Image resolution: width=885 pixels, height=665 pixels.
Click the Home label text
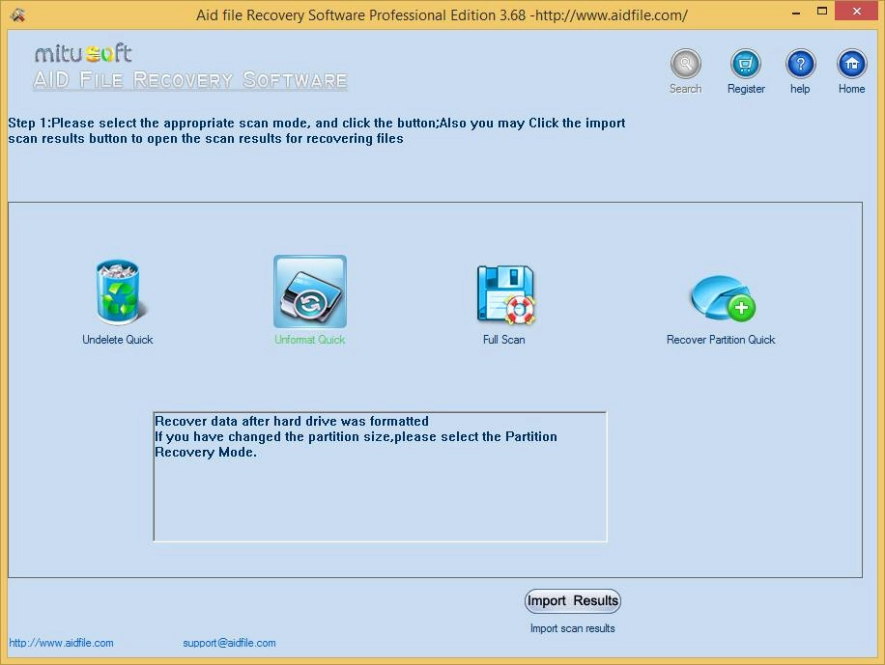coord(851,89)
